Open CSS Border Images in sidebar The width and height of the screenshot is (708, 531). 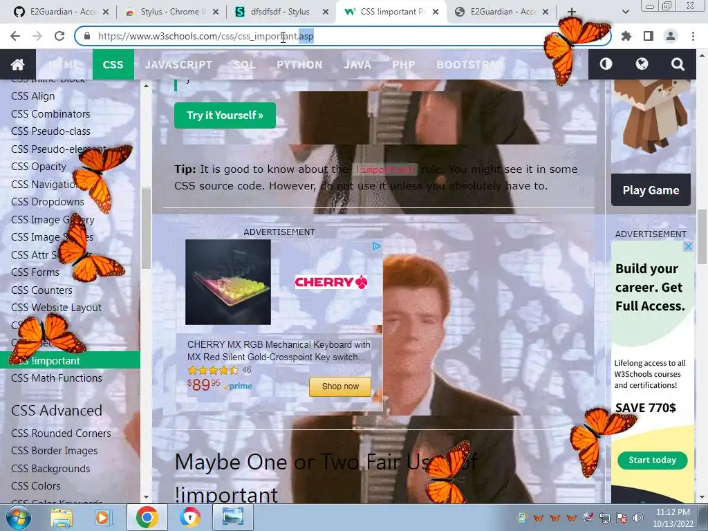click(x=54, y=451)
